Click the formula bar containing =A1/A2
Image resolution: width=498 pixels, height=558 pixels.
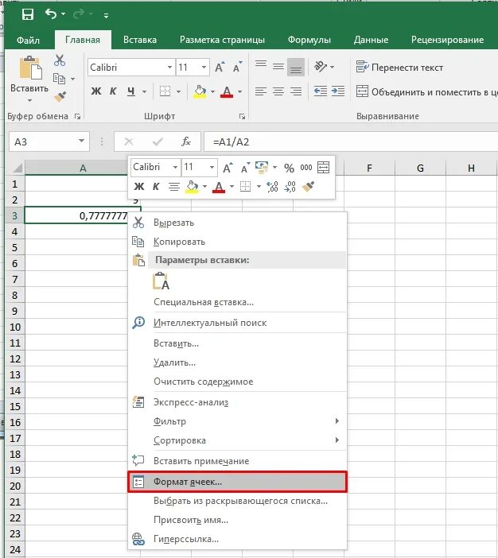351,141
